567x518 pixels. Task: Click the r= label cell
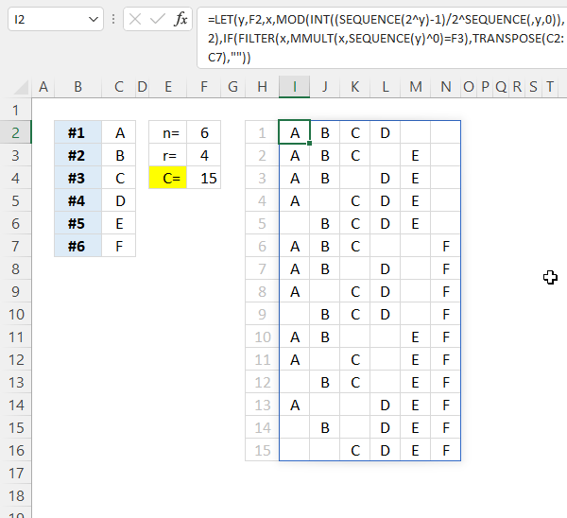[168, 156]
